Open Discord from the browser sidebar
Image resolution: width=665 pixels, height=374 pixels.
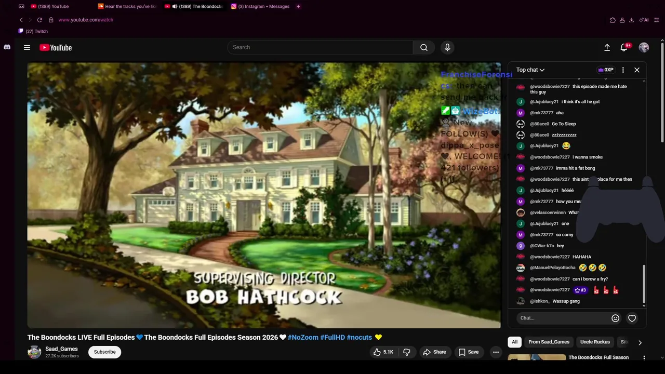coord(7,47)
